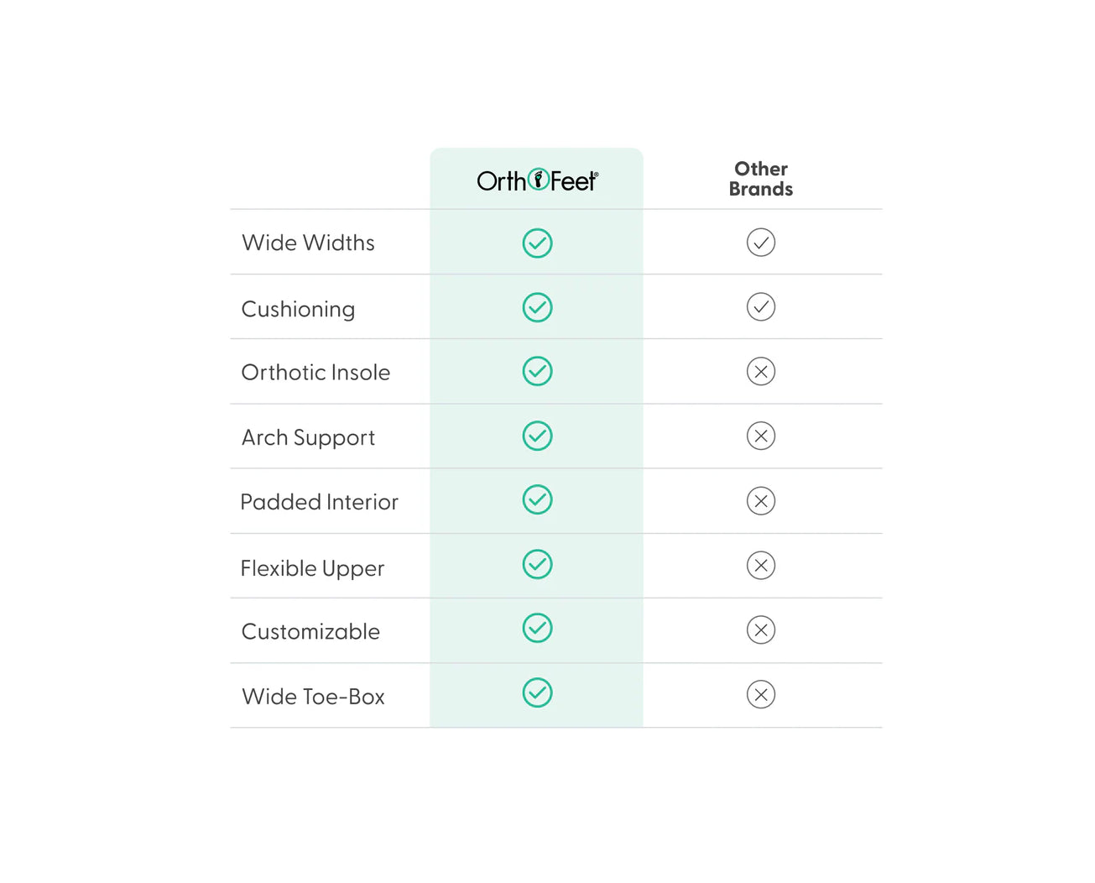Viewport: 1095px width, 883px height.
Task: Click the Orthotic Insole feature label
Action: pyautogui.click(x=315, y=373)
